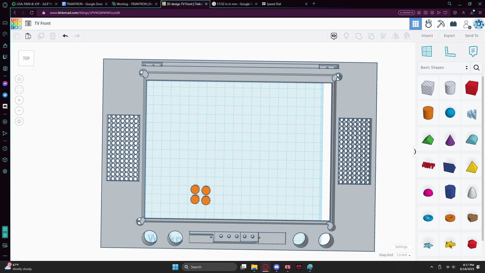This screenshot has width=485, height=273.
Task: Open Discord from the taskbar
Action: 277,267
